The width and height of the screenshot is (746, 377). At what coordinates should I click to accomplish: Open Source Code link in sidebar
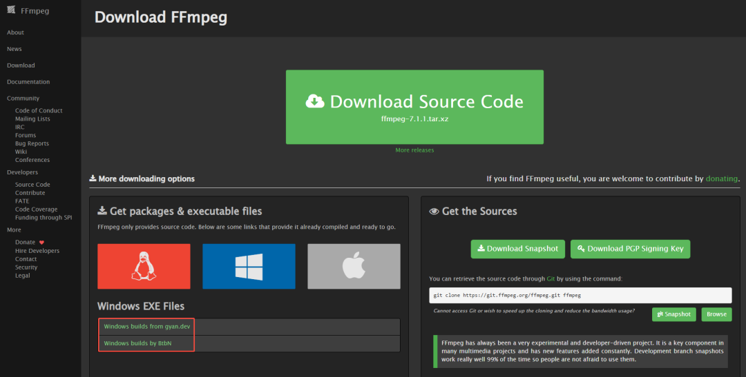(x=32, y=185)
